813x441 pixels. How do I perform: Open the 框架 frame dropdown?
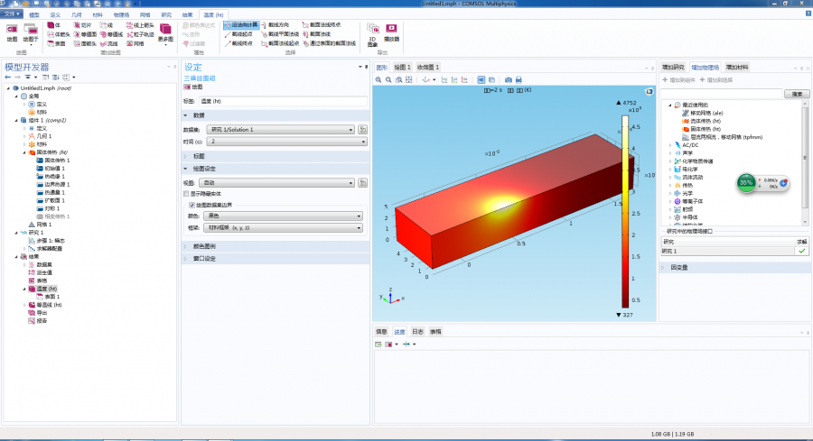pyautogui.click(x=283, y=228)
